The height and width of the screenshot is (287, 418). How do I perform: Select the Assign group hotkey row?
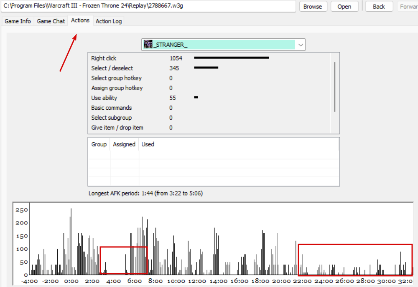209,88
